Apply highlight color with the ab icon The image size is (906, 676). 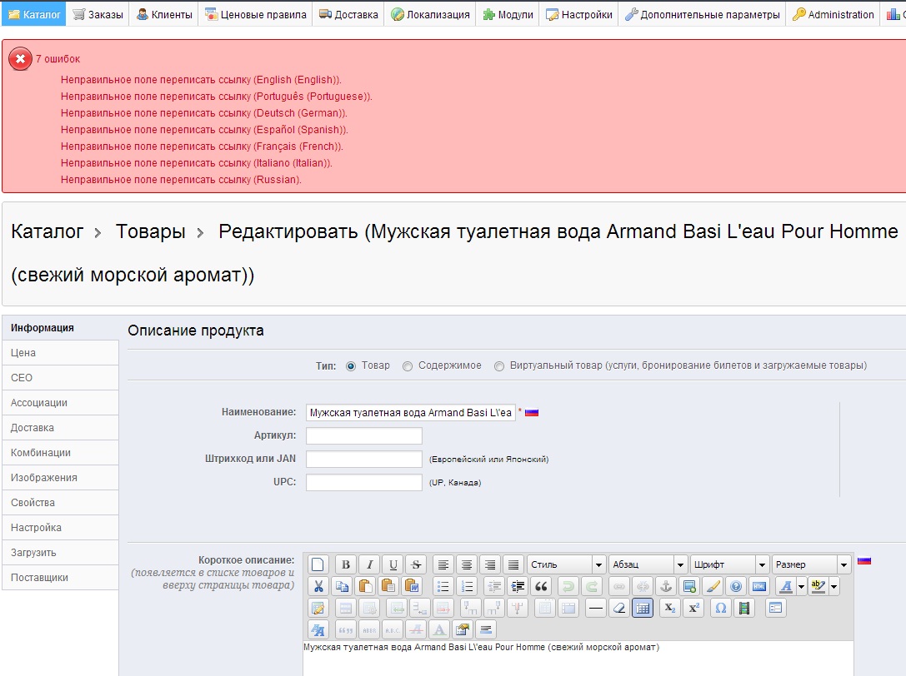[818, 587]
